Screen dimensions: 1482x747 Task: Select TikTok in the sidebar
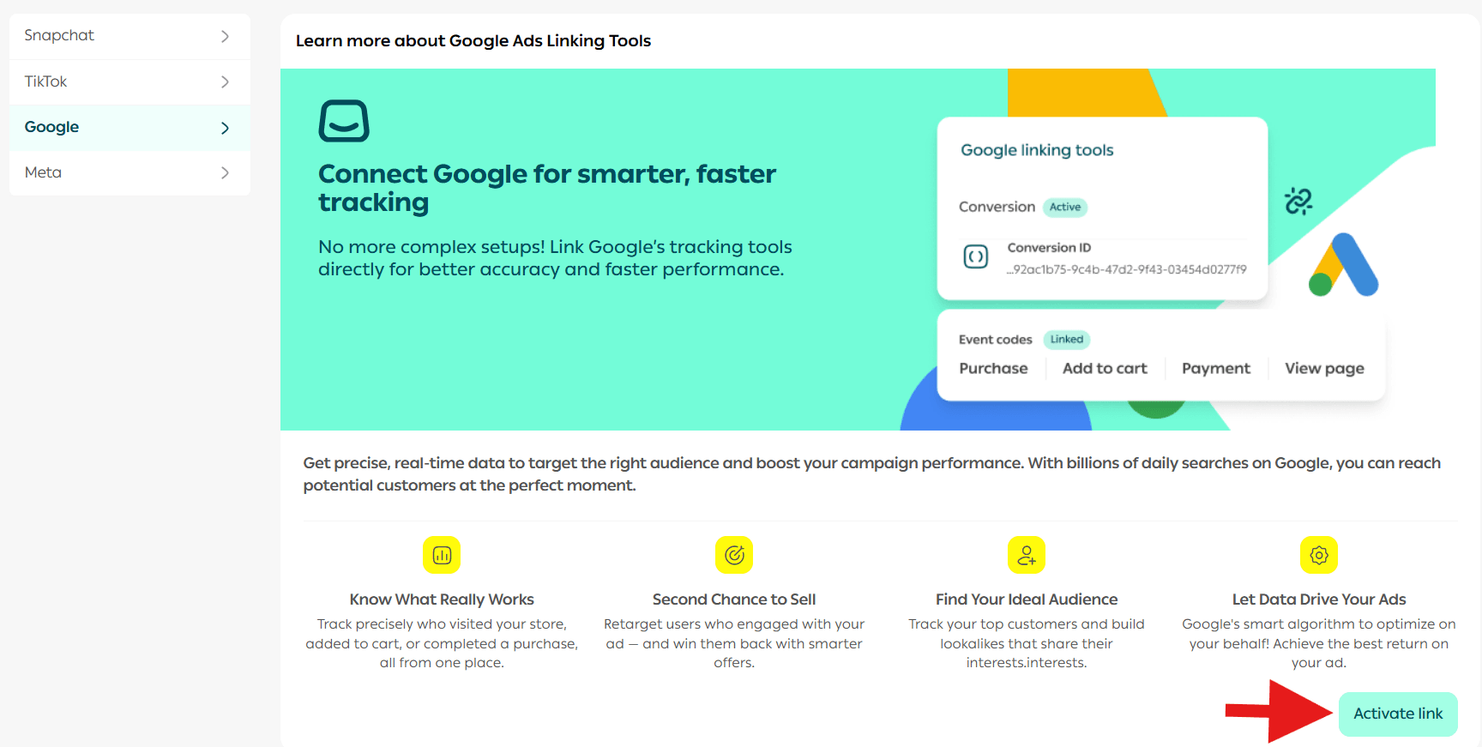point(45,81)
